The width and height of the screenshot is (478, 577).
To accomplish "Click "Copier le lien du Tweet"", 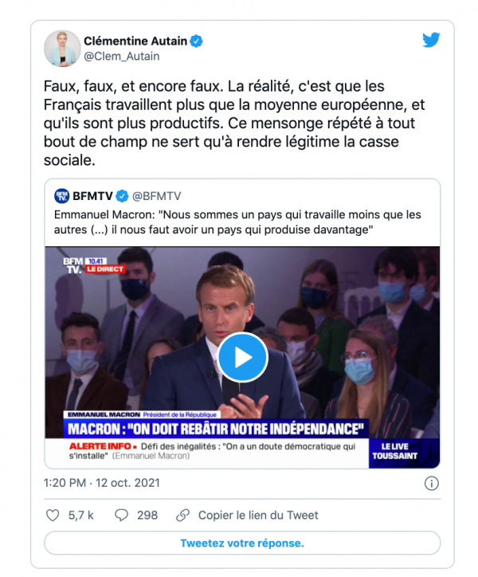I will click(x=258, y=515).
